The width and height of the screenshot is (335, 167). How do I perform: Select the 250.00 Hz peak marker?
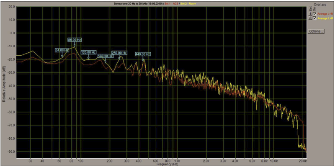(x=119, y=53)
